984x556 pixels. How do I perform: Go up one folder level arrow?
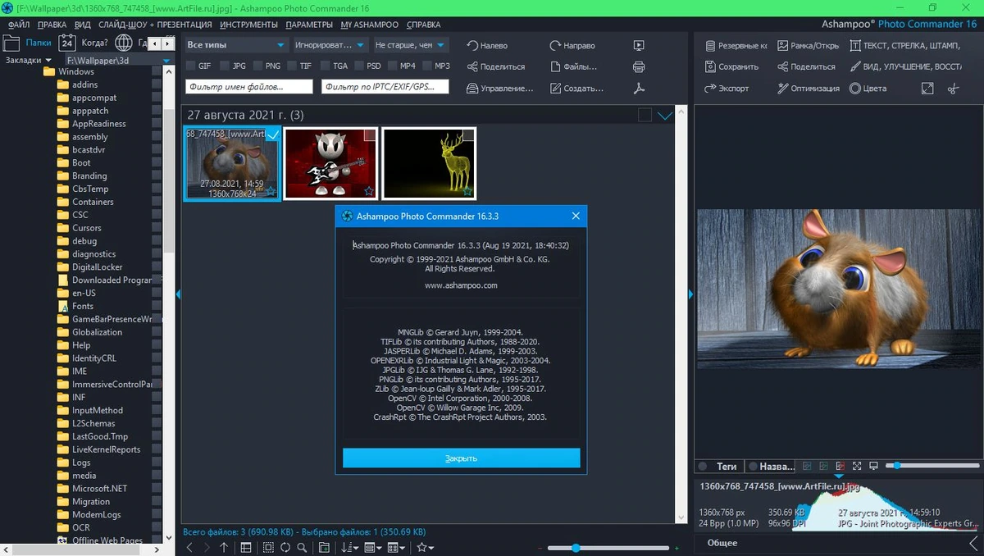[223, 547]
